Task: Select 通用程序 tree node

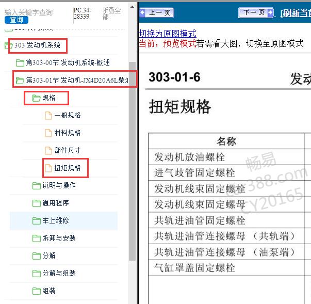Action: click(x=56, y=203)
